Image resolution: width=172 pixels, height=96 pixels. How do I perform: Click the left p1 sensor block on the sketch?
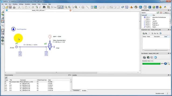(20, 54)
